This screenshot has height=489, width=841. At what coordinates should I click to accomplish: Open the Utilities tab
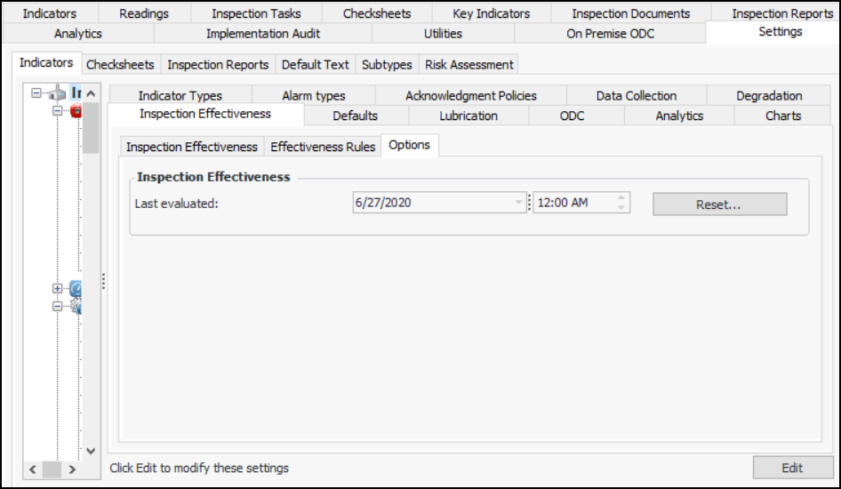[x=443, y=34]
